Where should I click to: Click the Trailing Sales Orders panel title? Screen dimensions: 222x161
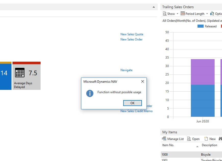[x=178, y=7]
